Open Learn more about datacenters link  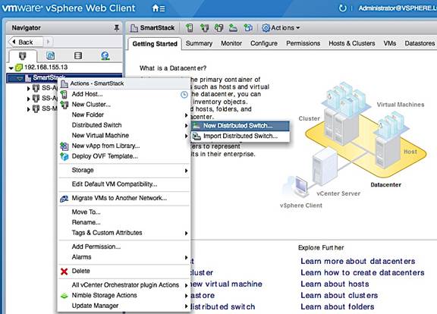click(358, 262)
